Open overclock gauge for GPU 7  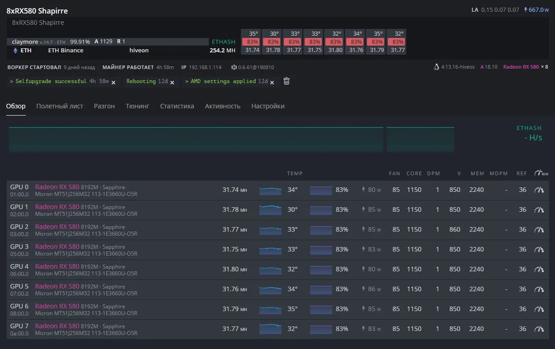[x=539, y=329]
